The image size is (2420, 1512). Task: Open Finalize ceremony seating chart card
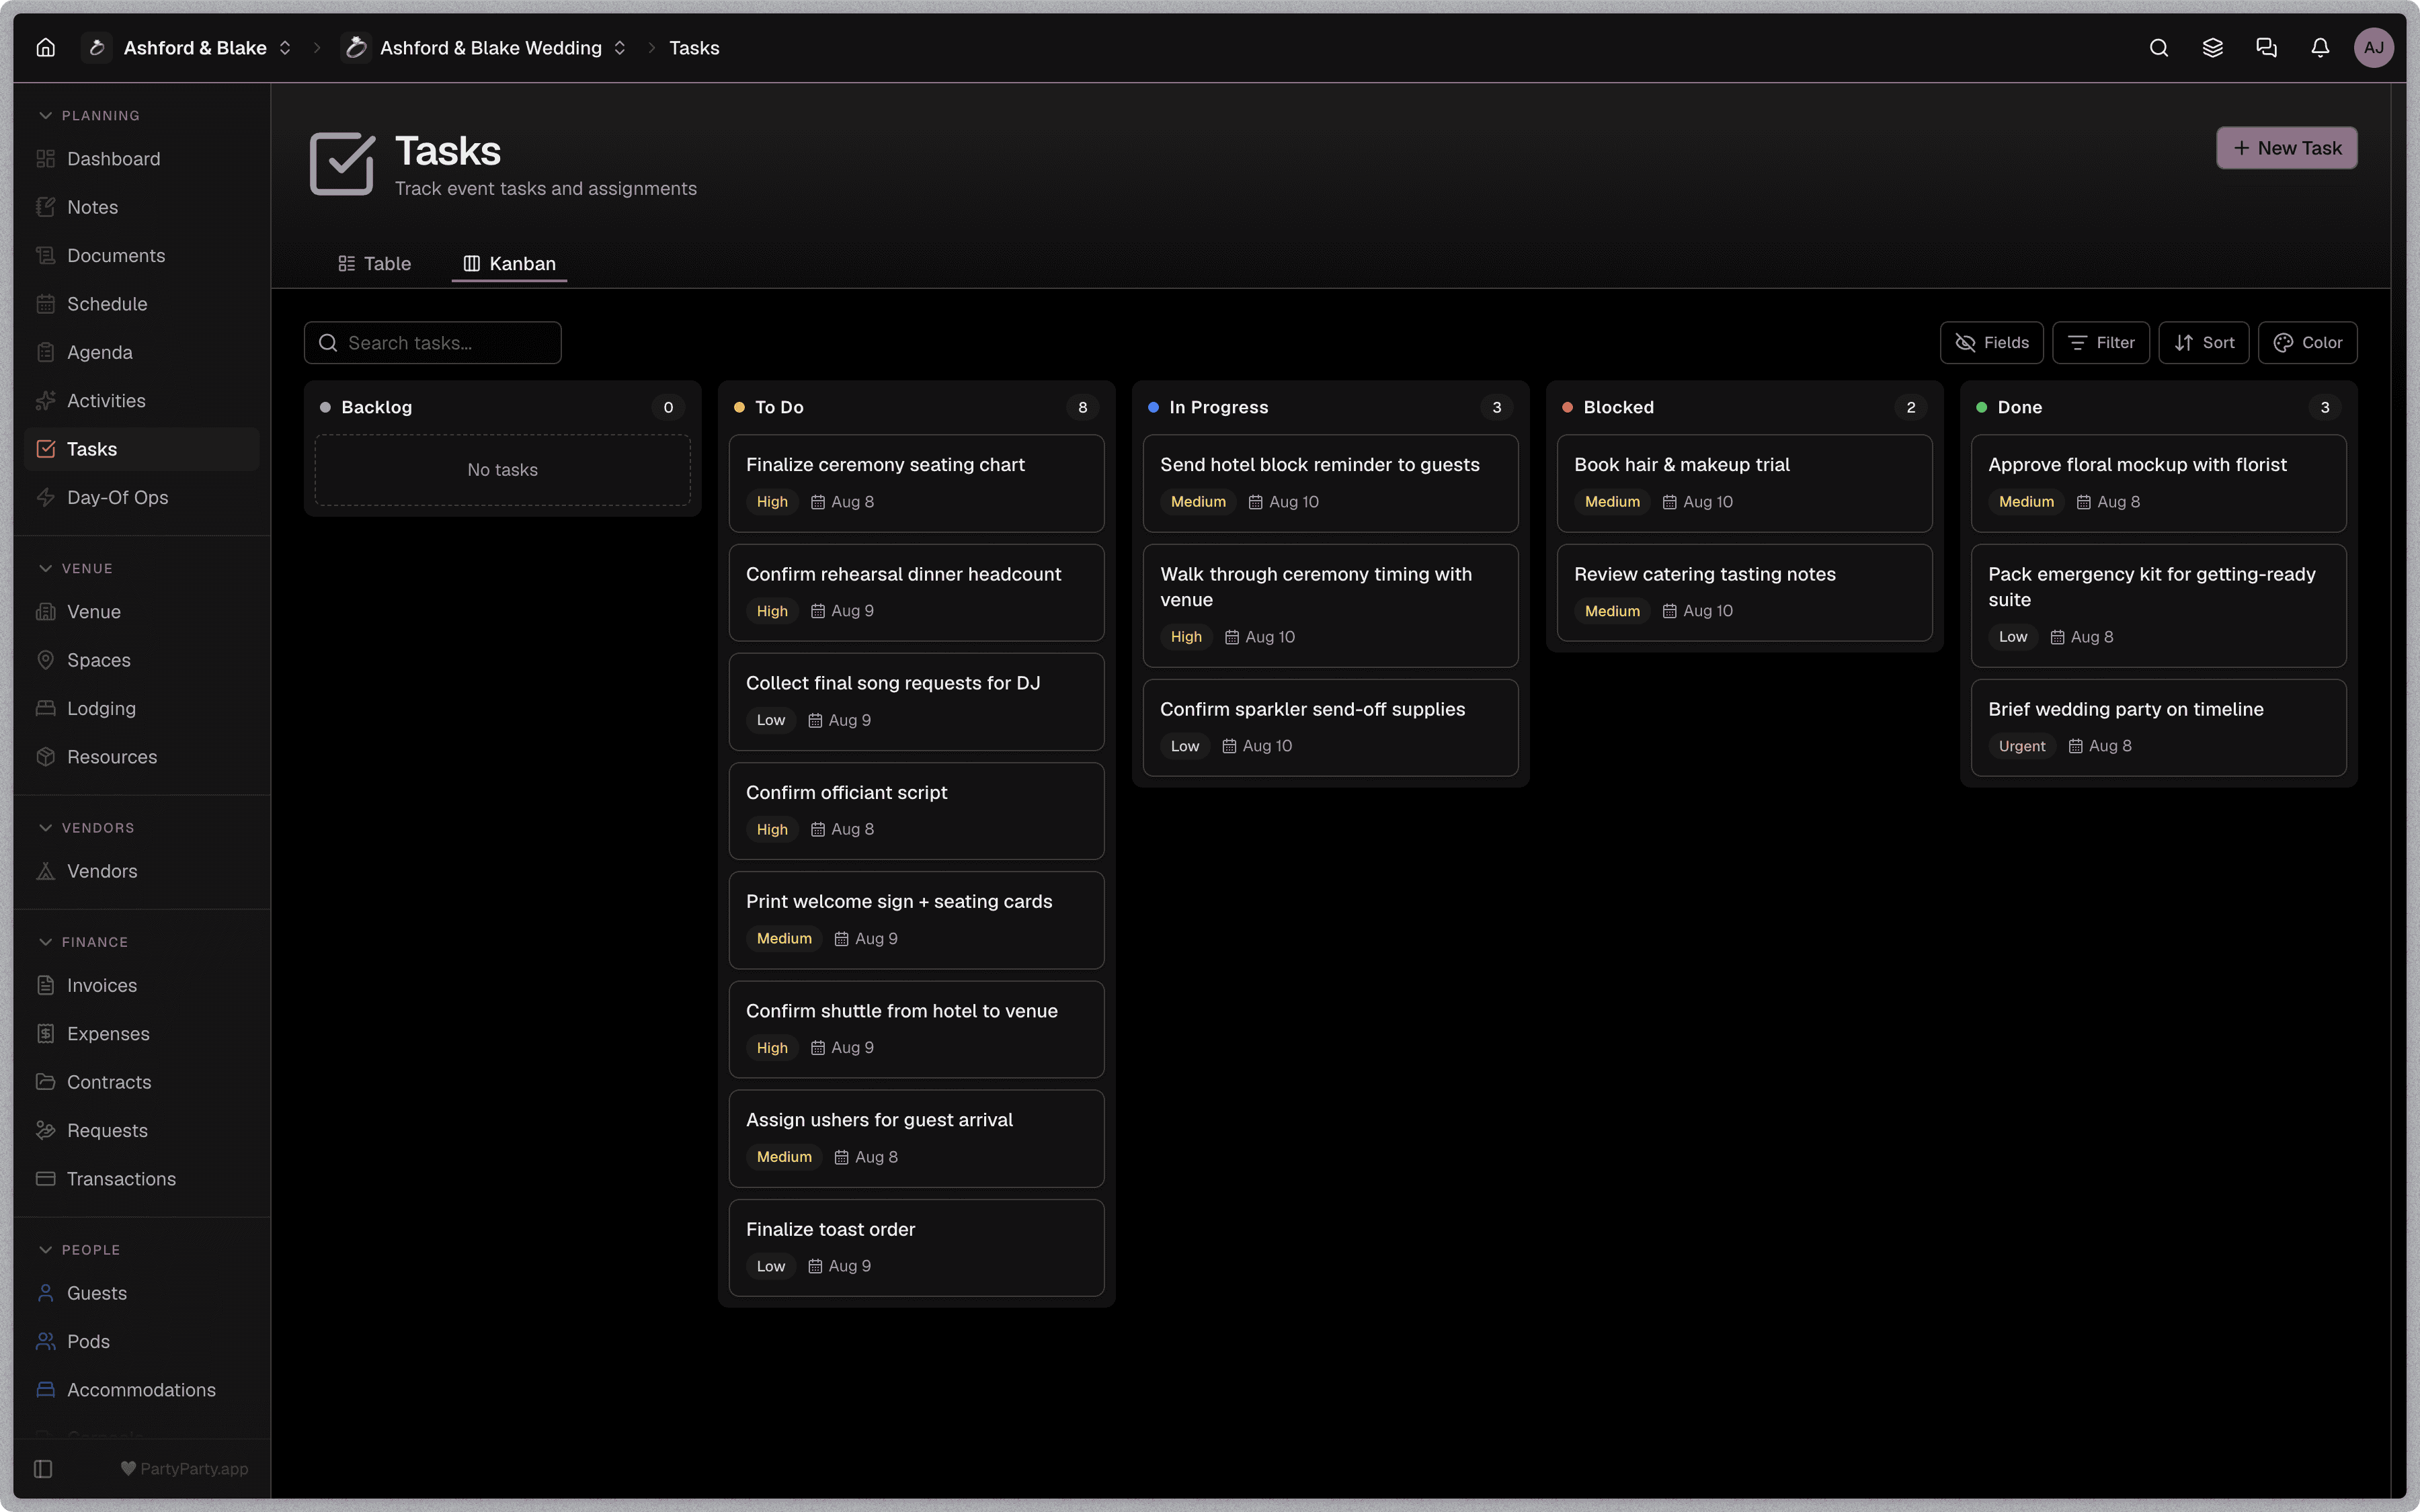pos(916,483)
